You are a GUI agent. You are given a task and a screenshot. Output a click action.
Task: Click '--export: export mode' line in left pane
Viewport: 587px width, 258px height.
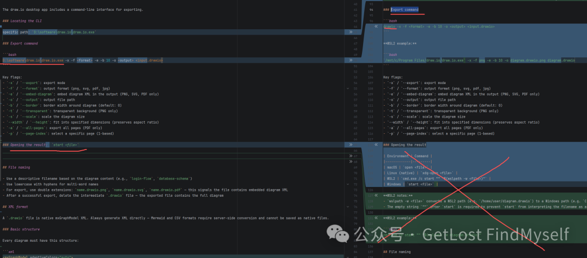pos(34,83)
